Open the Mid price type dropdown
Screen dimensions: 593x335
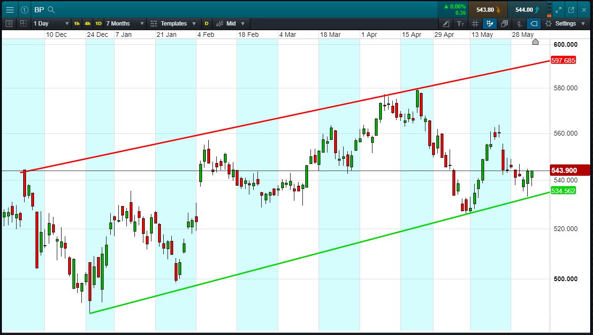click(231, 23)
